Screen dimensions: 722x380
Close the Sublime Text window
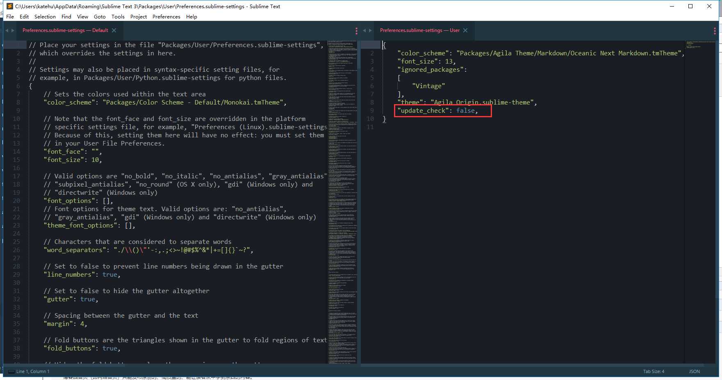coord(709,6)
